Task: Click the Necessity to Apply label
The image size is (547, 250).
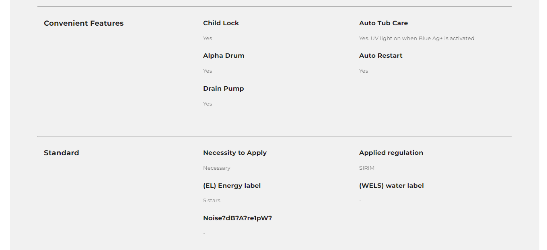Action: coord(235,153)
